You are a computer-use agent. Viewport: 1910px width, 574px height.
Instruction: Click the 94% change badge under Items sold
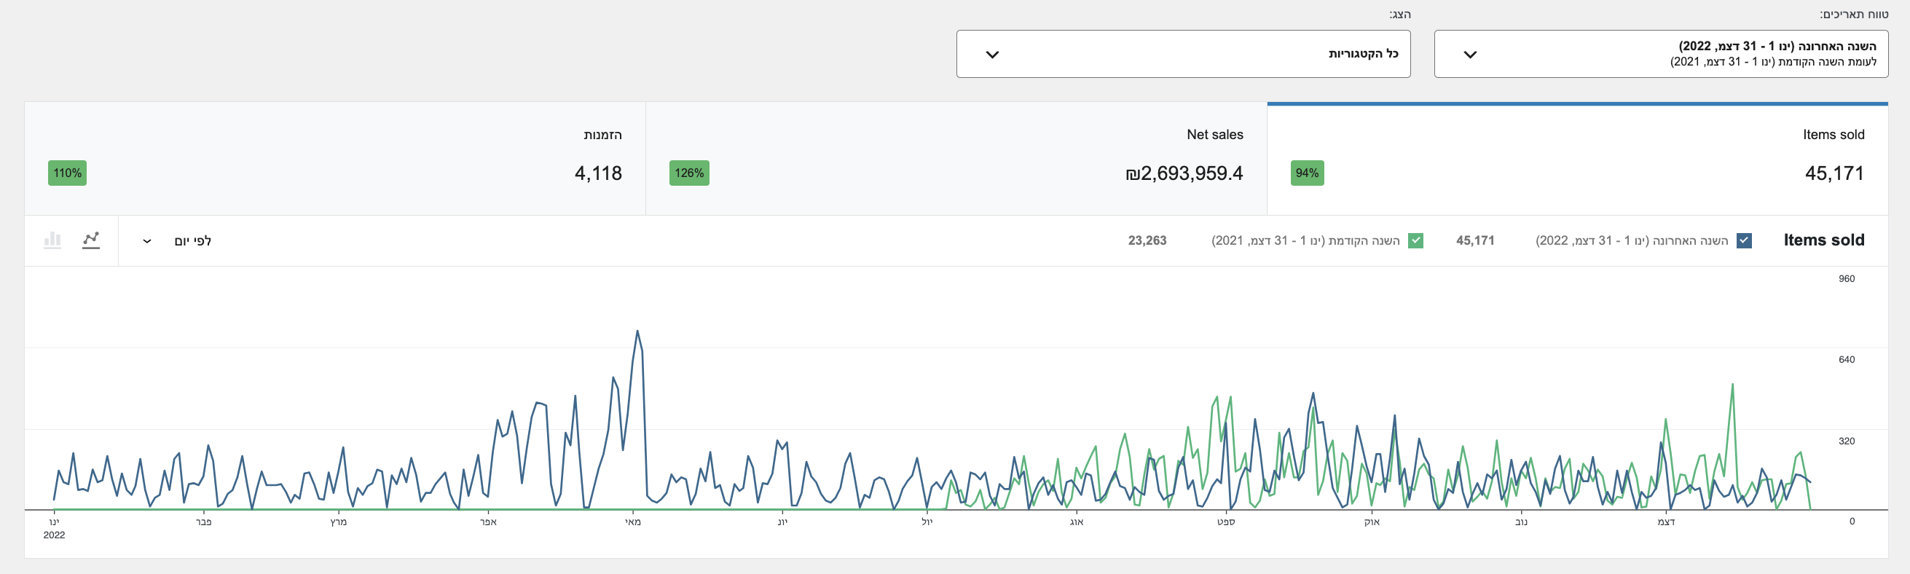click(1307, 173)
